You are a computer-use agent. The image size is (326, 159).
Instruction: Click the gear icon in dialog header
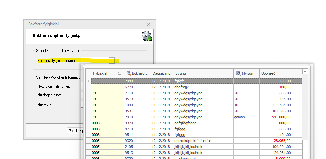click(147, 36)
